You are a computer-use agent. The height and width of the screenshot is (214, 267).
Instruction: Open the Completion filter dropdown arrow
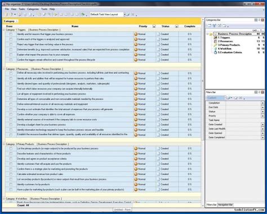262,103
